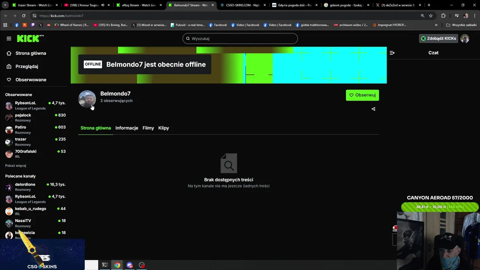Open the browser three-dot menu

tap(474, 16)
